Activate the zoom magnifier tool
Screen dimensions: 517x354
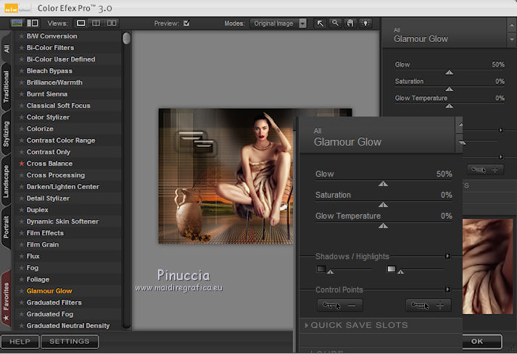(x=335, y=23)
